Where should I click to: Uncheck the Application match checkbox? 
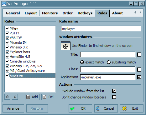point(139,77)
